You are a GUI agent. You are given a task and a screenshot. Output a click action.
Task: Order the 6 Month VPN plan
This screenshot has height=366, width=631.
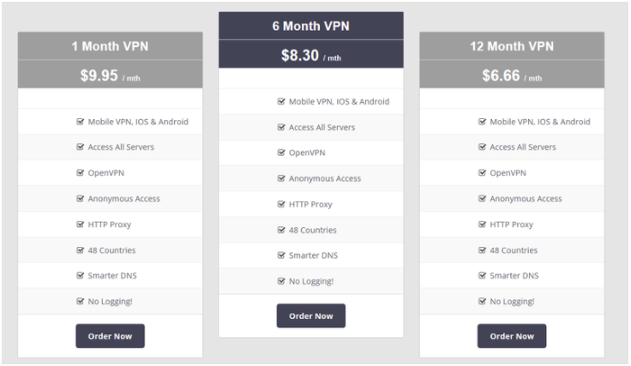(x=310, y=315)
